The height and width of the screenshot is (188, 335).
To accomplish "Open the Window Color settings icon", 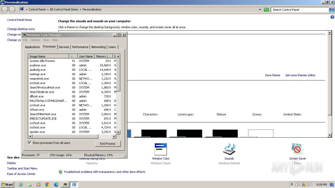I will 160,149.
